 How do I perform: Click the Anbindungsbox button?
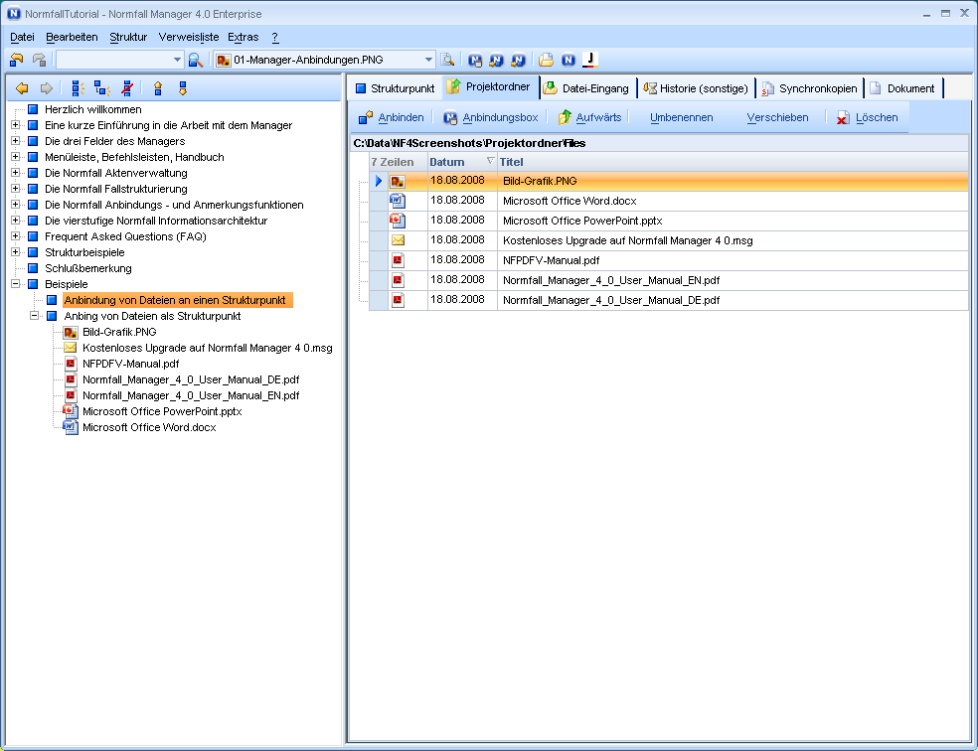pyautogui.click(x=490, y=117)
